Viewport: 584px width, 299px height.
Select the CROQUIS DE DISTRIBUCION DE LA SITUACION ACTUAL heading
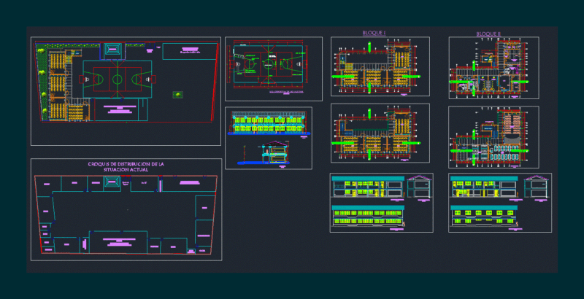[x=126, y=166]
